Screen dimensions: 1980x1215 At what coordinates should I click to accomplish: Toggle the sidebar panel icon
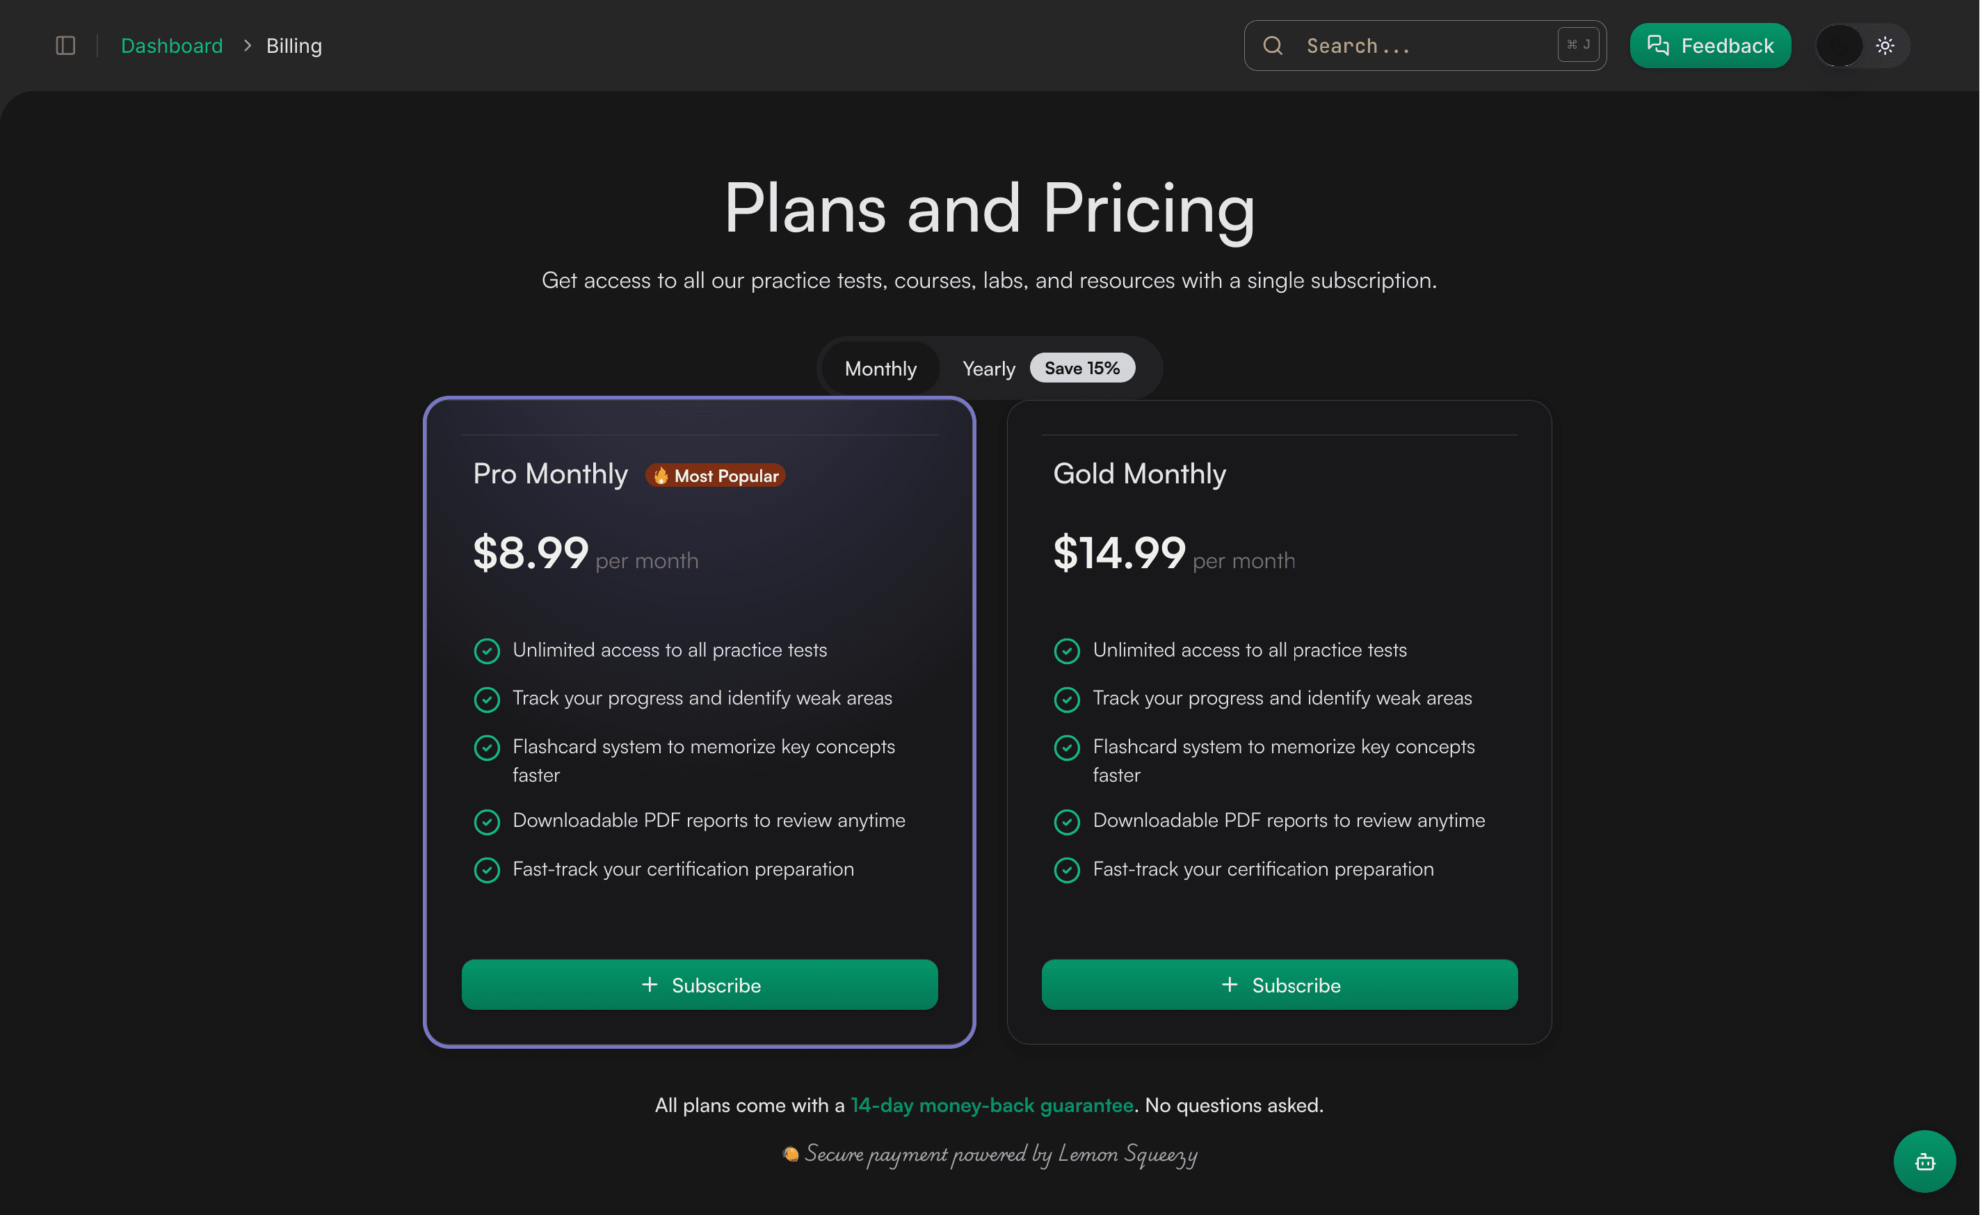(65, 46)
